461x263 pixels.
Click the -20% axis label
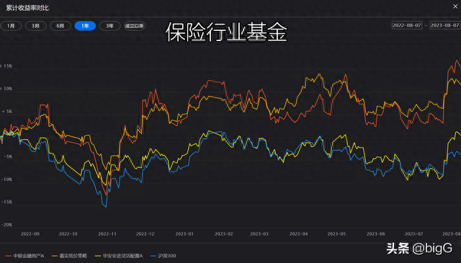click(x=7, y=225)
